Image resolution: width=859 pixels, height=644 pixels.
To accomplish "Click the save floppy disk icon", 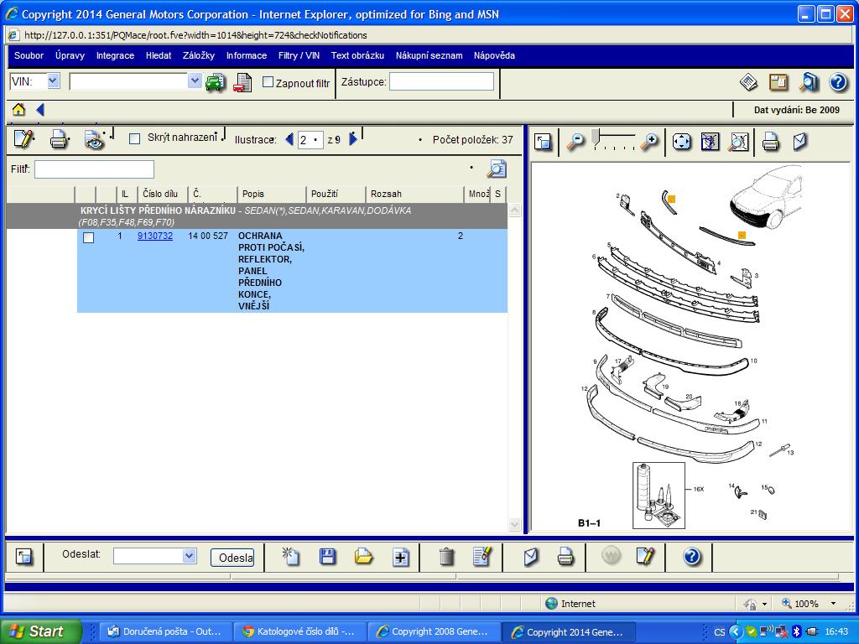I will tap(327, 557).
